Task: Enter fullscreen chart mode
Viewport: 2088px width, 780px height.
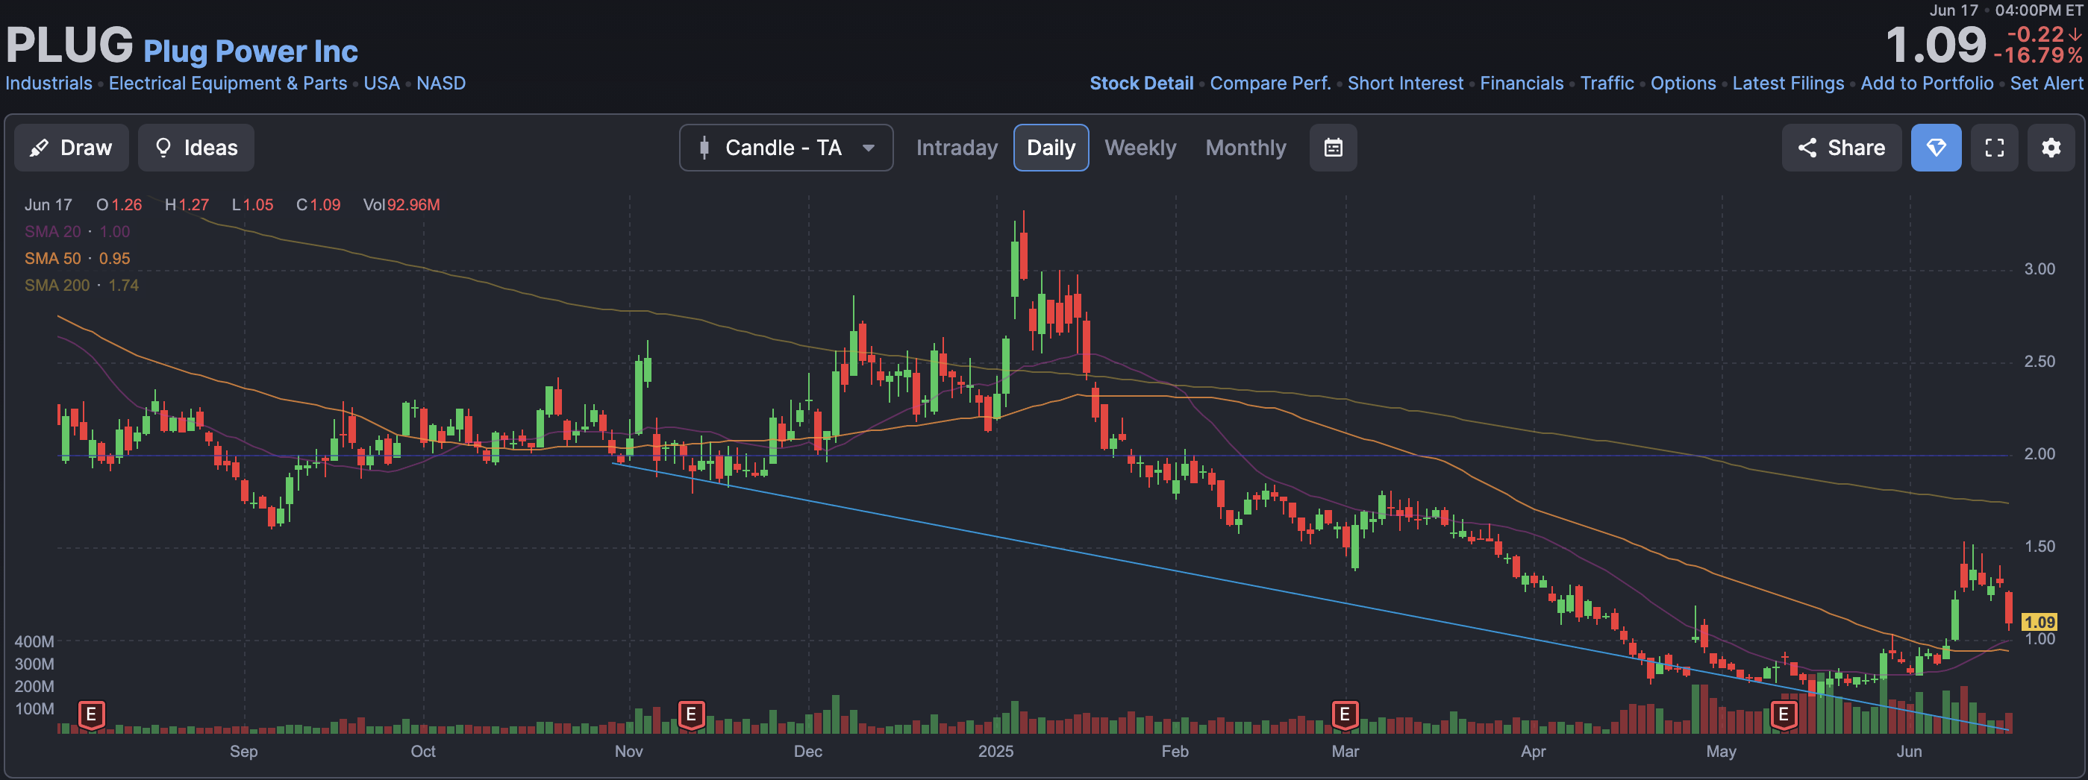Action: 1995,148
